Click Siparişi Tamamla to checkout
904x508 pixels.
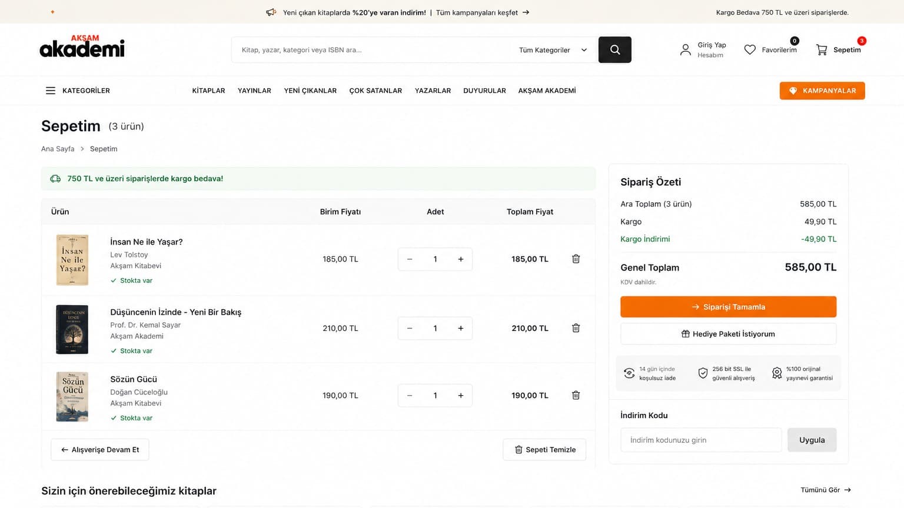pyautogui.click(x=728, y=307)
